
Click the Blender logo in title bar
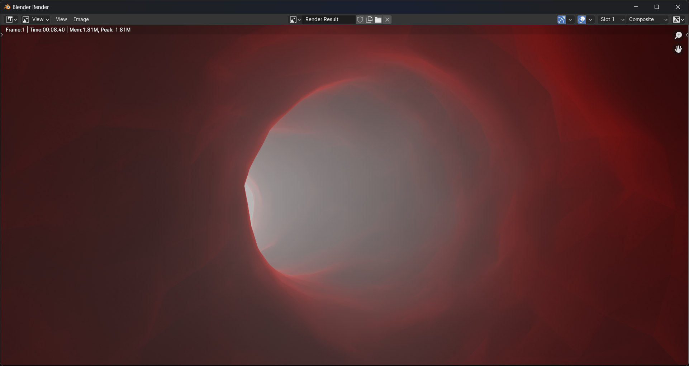(7, 7)
